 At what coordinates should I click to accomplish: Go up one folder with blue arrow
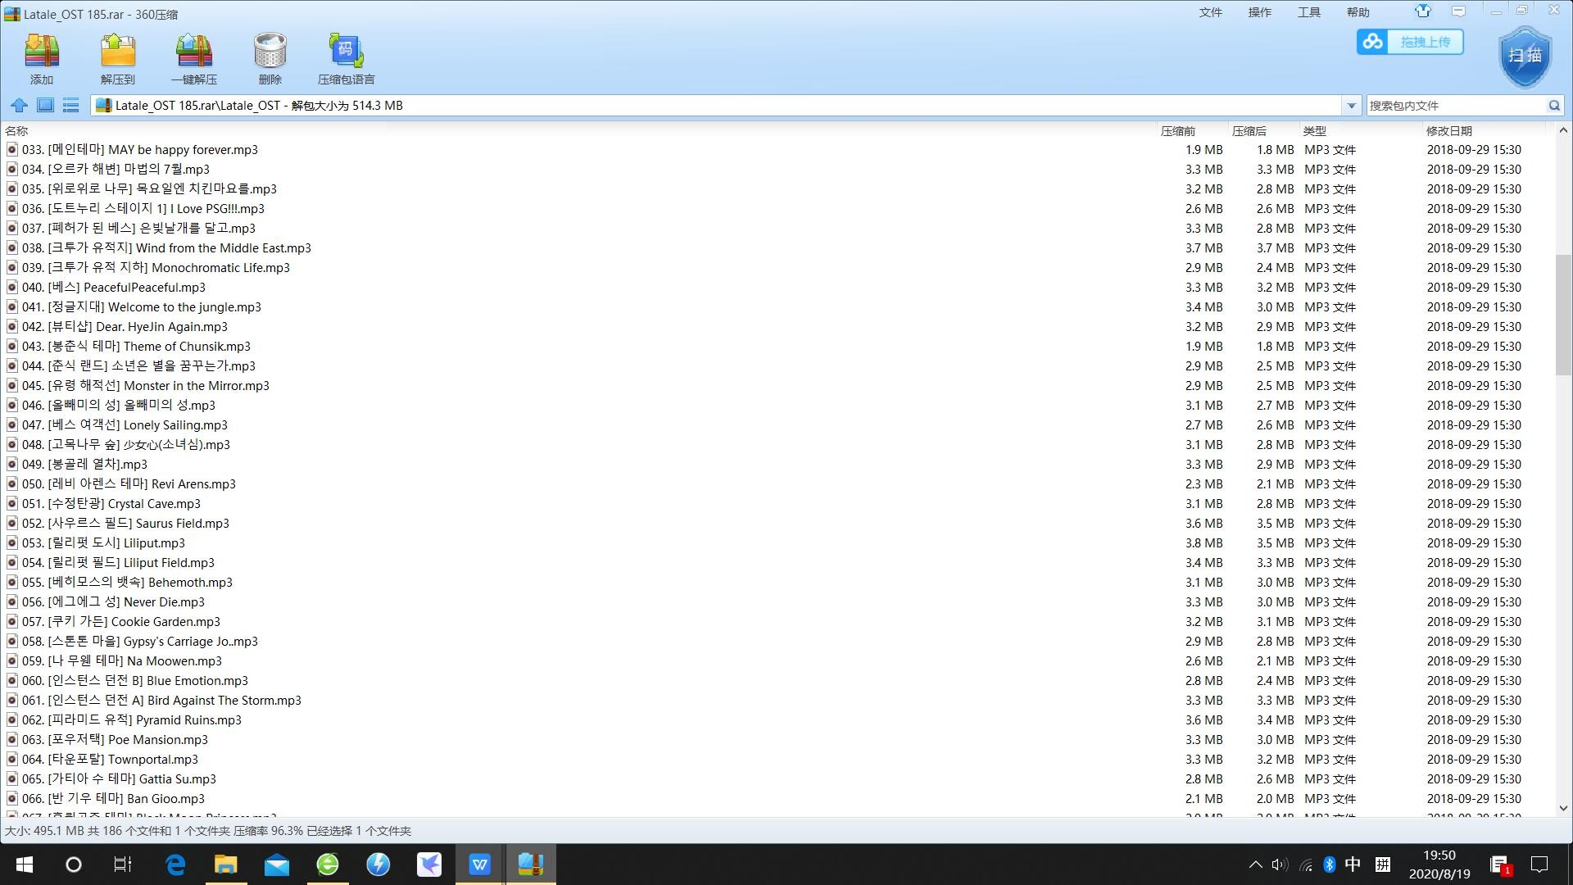(x=19, y=105)
